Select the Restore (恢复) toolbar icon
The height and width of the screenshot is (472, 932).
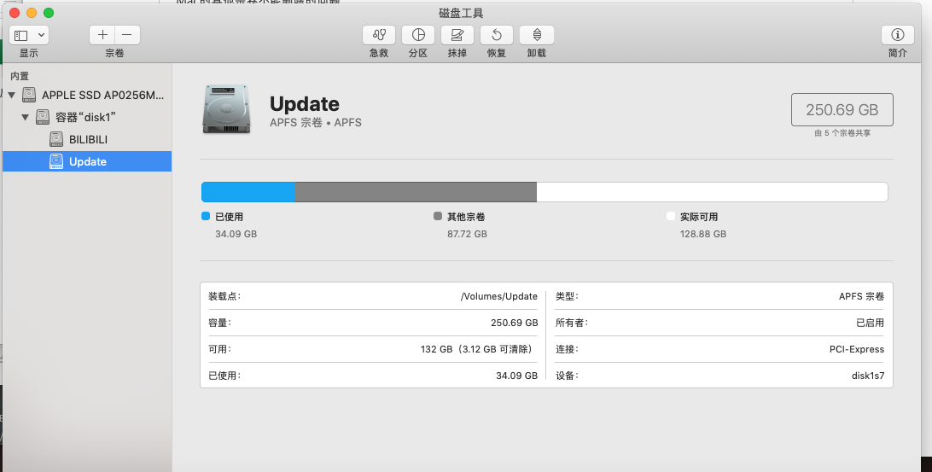pyautogui.click(x=497, y=35)
